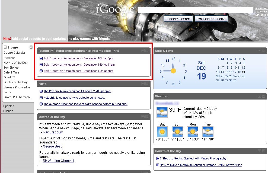Go to Weather in the Home sidebar
The height and width of the screenshot is (173, 268).
point(9,58)
